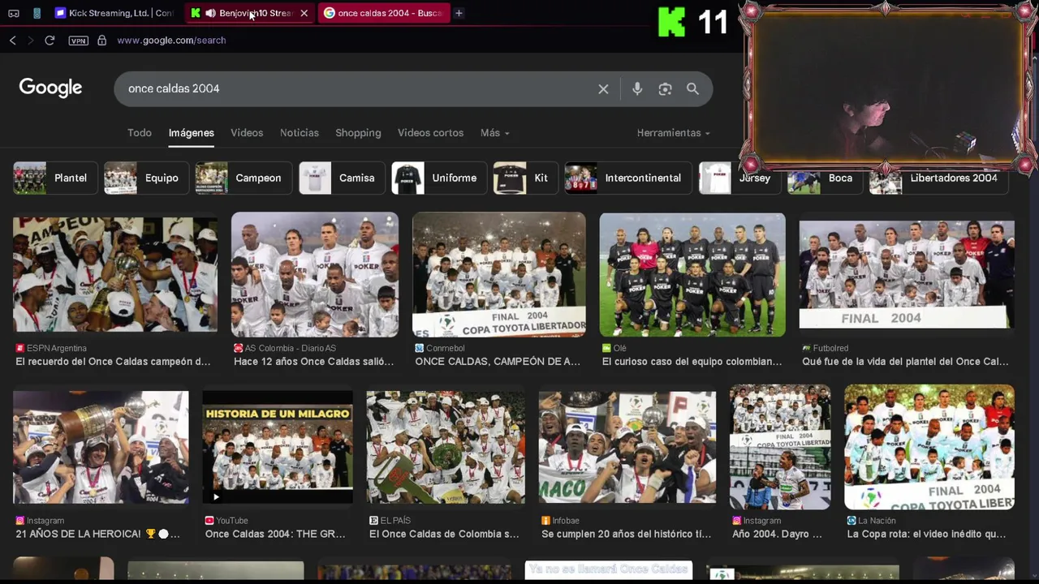The height and width of the screenshot is (584, 1039).
Task: Go back using the browser back arrow
Action: tap(13, 40)
